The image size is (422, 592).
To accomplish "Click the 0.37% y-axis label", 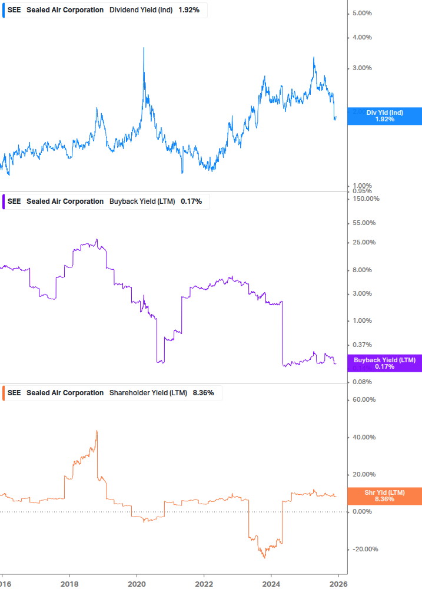I will tap(362, 345).
